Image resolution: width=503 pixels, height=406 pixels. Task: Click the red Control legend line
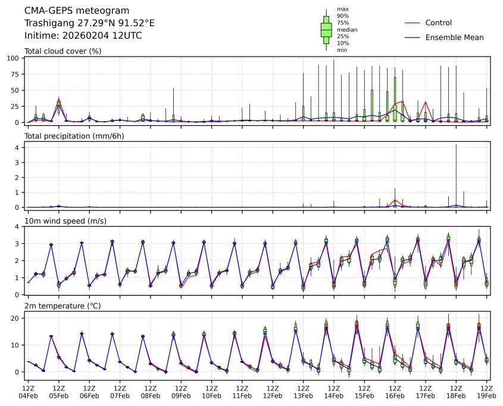413,23
